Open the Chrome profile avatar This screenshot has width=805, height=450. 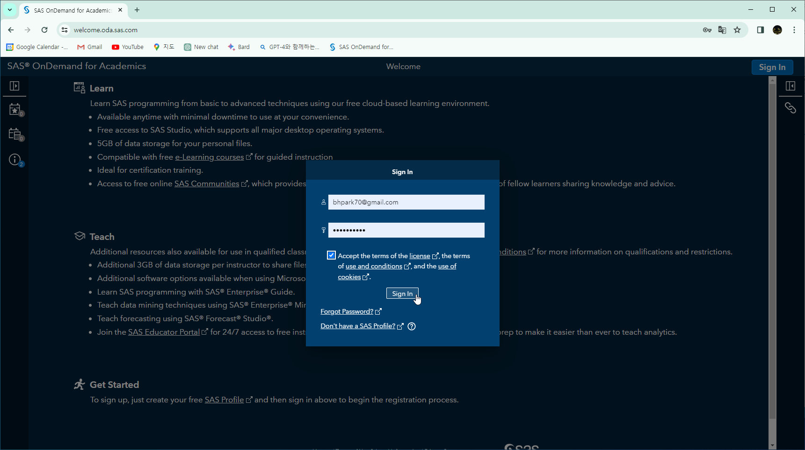(x=777, y=30)
